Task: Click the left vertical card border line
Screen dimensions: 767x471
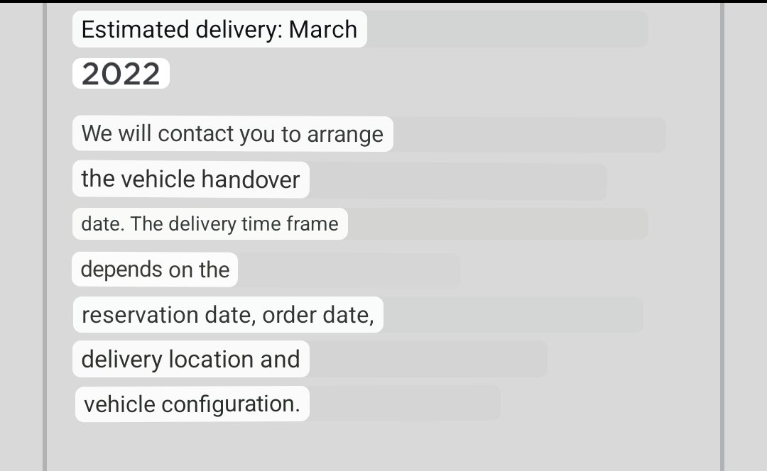Action: pos(45,237)
